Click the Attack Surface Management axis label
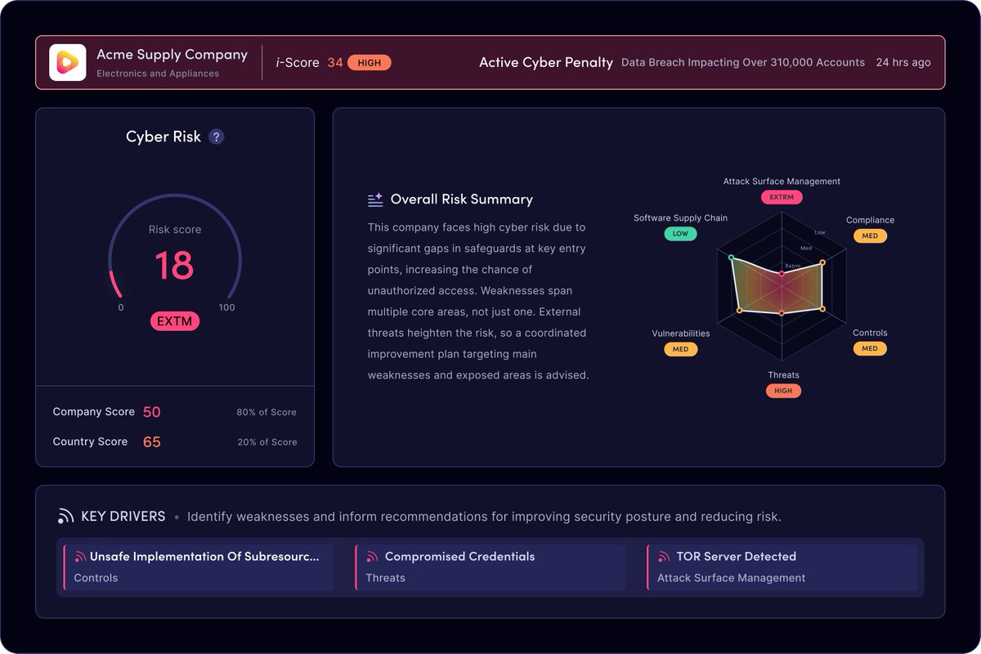Screen dimensions: 981x654 click(x=782, y=181)
